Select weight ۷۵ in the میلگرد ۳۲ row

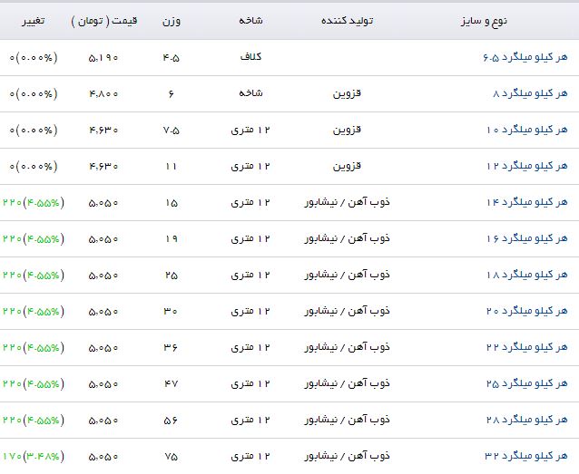point(172,457)
